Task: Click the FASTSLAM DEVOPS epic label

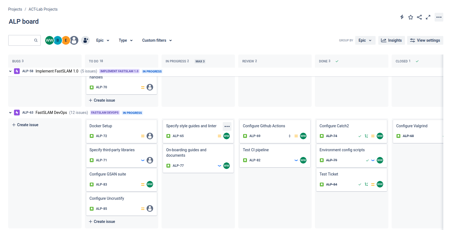Action: (105, 113)
